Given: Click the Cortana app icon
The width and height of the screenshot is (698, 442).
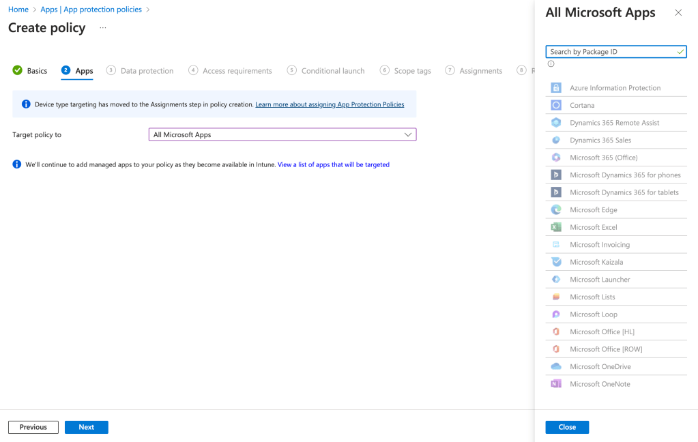Looking at the screenshot, I should 556,105.
